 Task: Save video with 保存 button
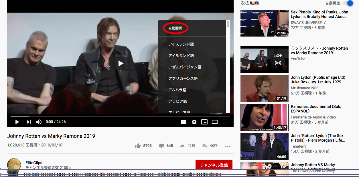coord(210,146)
